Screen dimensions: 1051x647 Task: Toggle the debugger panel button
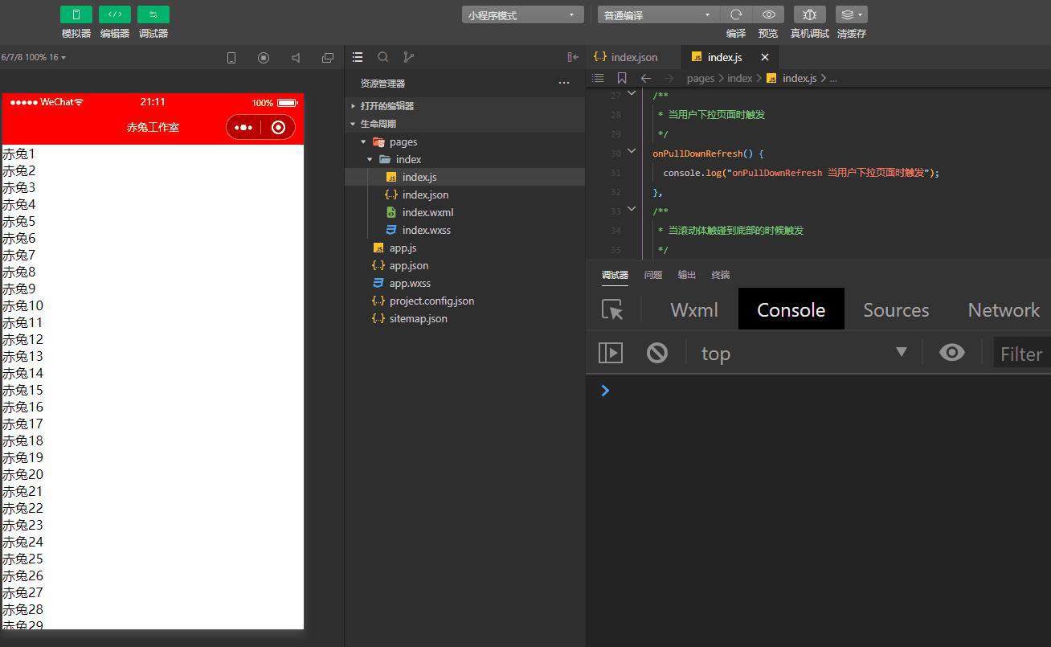153,14
